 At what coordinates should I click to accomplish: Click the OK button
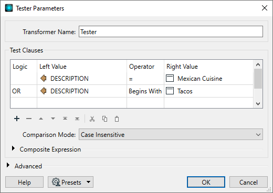206,182
